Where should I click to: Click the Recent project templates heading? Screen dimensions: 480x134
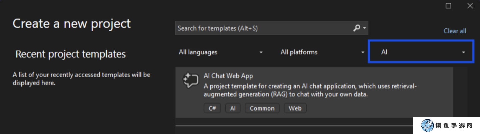pyautogui.click(x=71, y=54)
